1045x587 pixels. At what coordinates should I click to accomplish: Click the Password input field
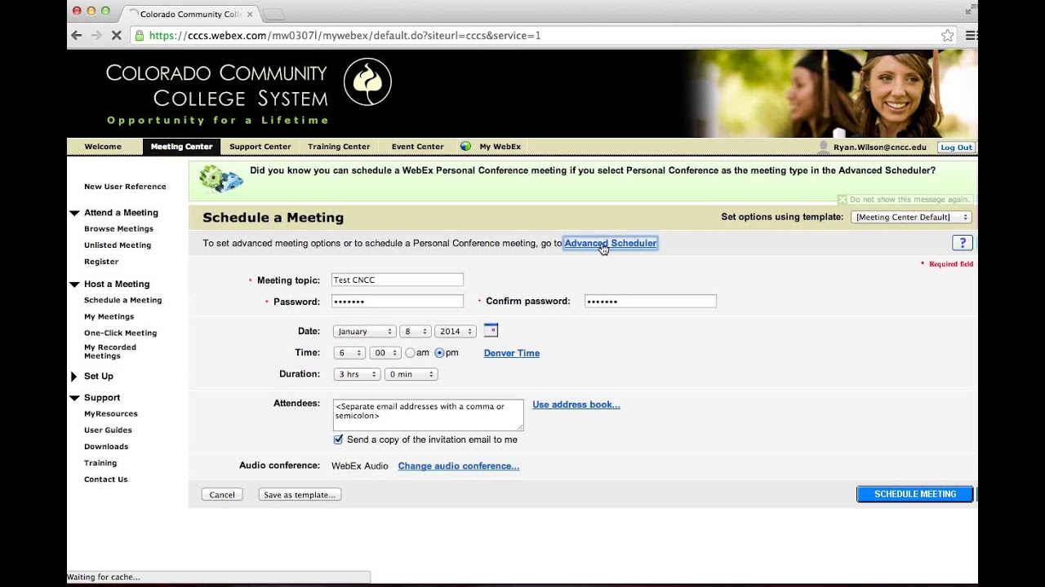point(398,301)
